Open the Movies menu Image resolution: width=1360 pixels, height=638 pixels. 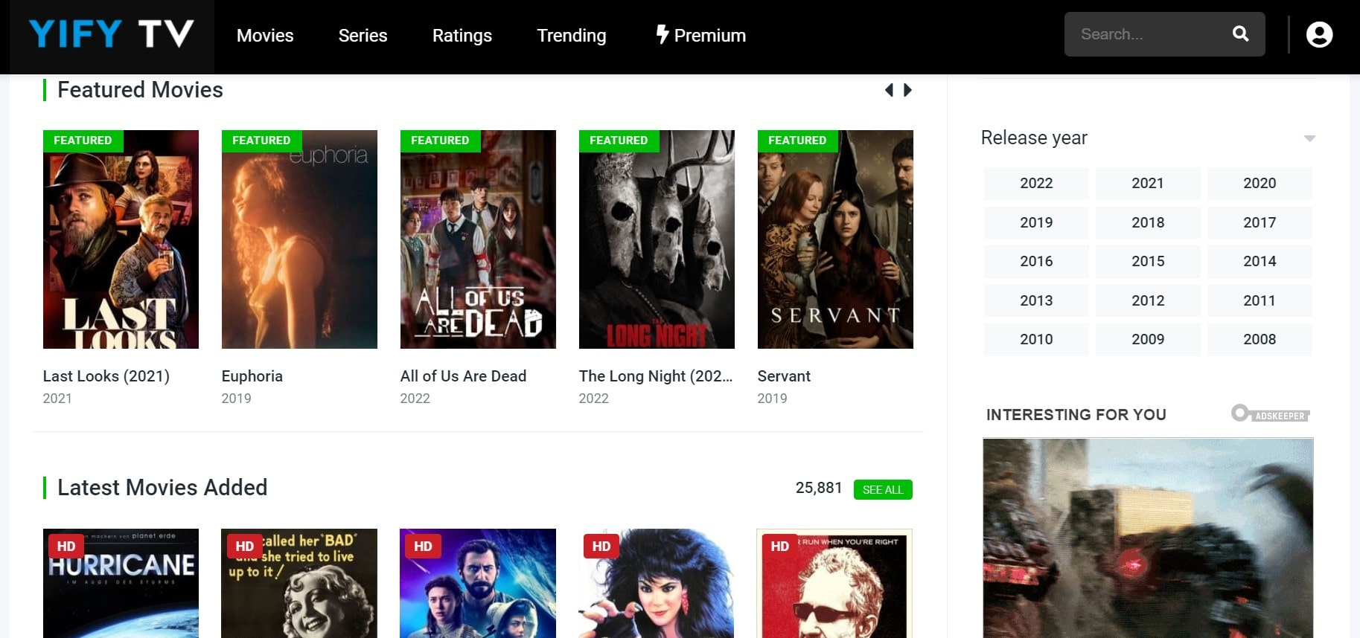pyautogui.click(x=265, y=36)
